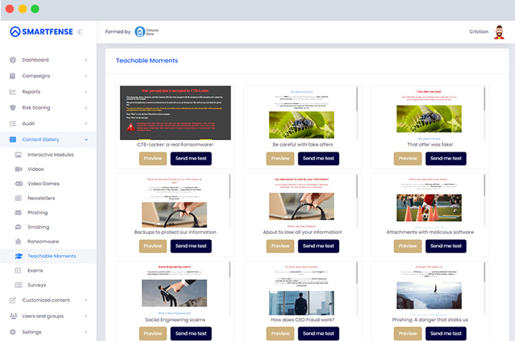Viewport: 515px width, 341px height.
Task: Collapse sidebar with double chevron icon
Action: (81, 32)
